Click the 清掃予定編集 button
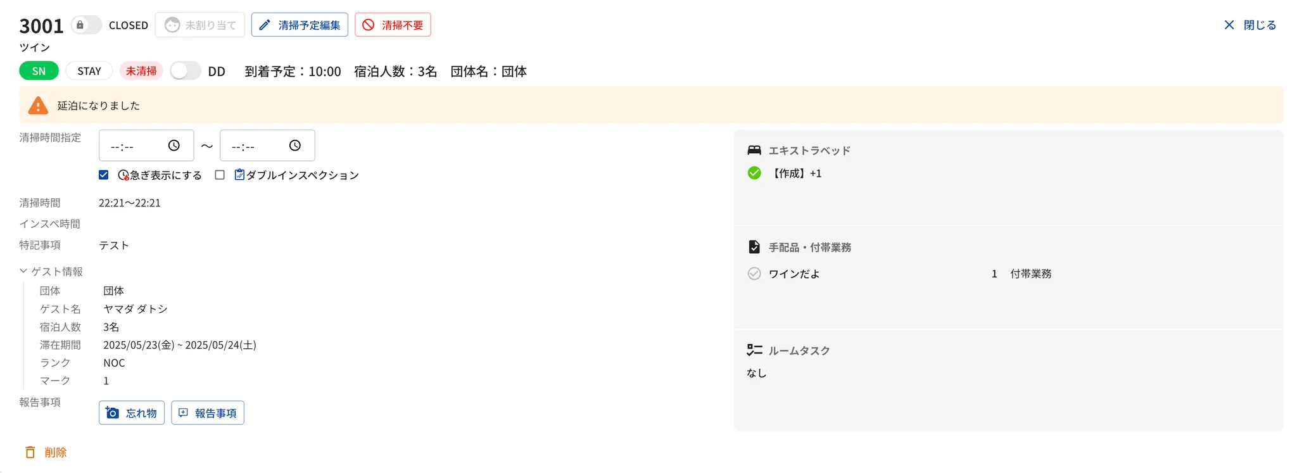Image resolution: width=1297 pixels, height=473 pixels. pyautogui.click(x=300, y=25)
